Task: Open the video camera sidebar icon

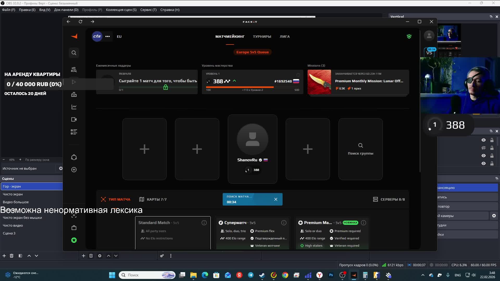Action: coord(74,119)
